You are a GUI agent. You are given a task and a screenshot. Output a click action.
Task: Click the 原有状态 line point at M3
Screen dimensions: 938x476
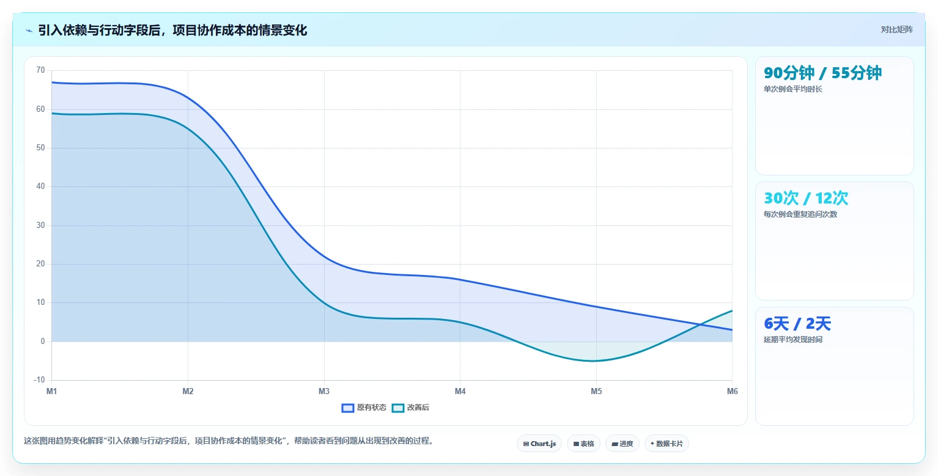pyautogui.click(x=324, y=257)
